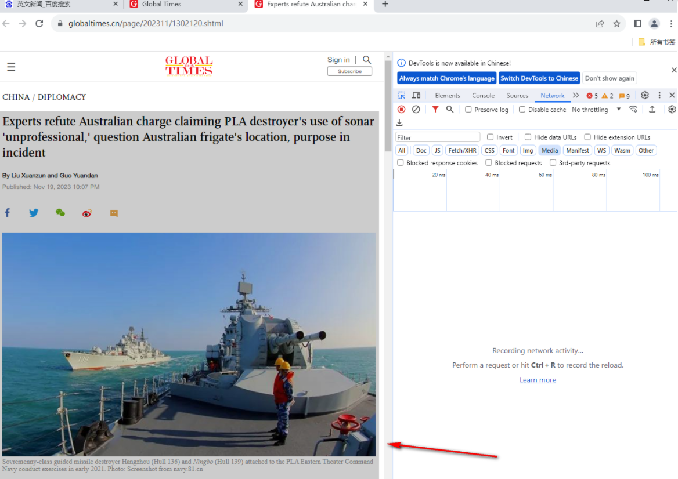Image resolution: width=678 pixels, height=479 pixels.
Task: Open network search magnifier in DevTools
Action: 450,109
